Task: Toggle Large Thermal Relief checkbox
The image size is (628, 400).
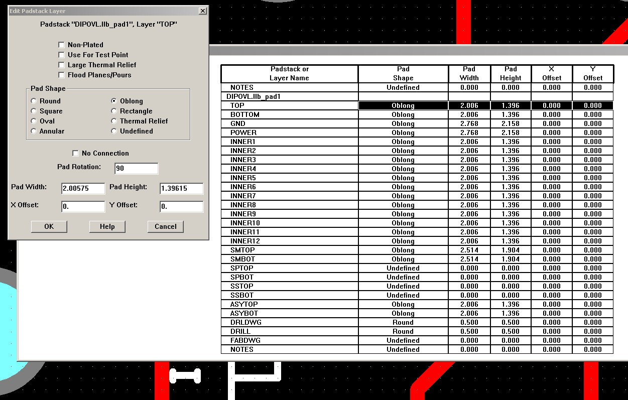Action: pos(61,65)
